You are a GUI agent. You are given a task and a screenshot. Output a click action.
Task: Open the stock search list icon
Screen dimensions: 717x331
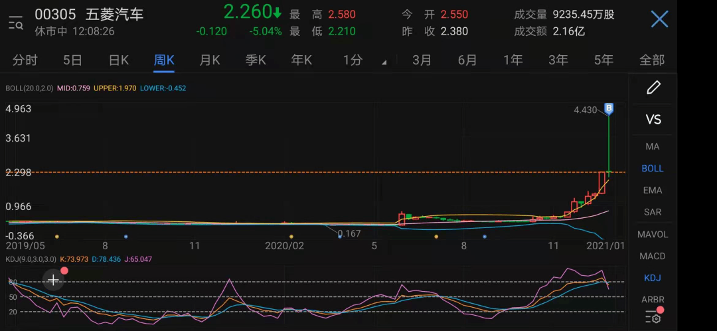(x=15, y=21)
